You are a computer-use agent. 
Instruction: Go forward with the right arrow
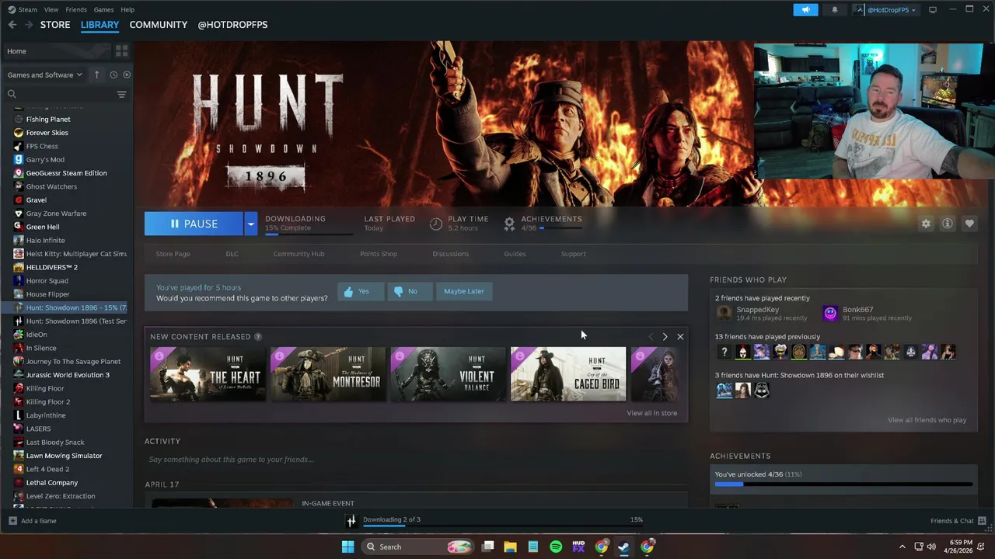[29, 25]
